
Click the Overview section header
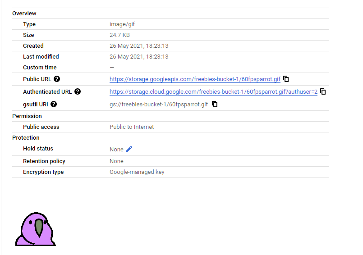[x=24, y=14]
